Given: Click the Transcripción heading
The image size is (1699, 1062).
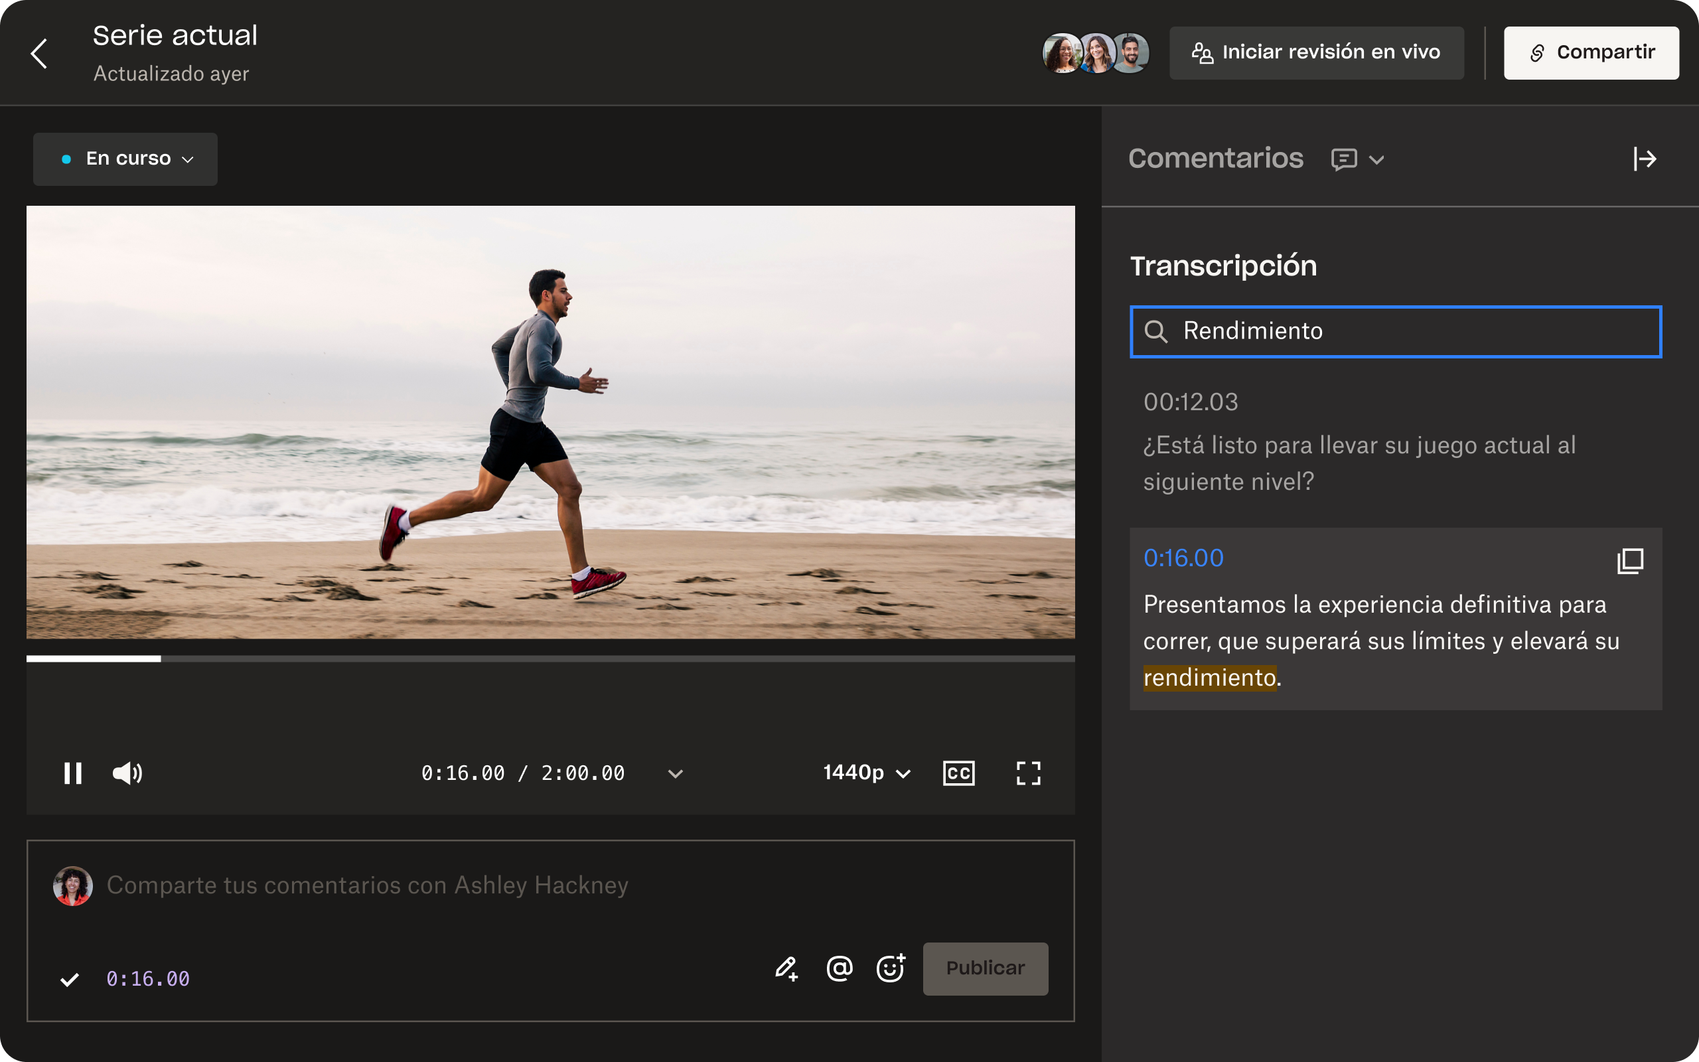Looking at the screenshot, I should [x=1224, y=266].
